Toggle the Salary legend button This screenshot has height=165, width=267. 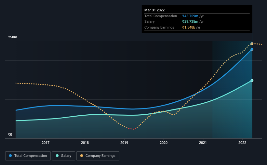click(x=63, y=156)
